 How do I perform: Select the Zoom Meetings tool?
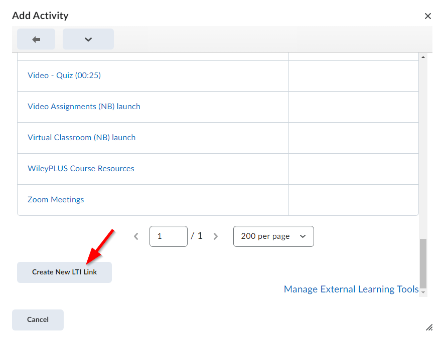pyautogui.click(x=56, y=200)
